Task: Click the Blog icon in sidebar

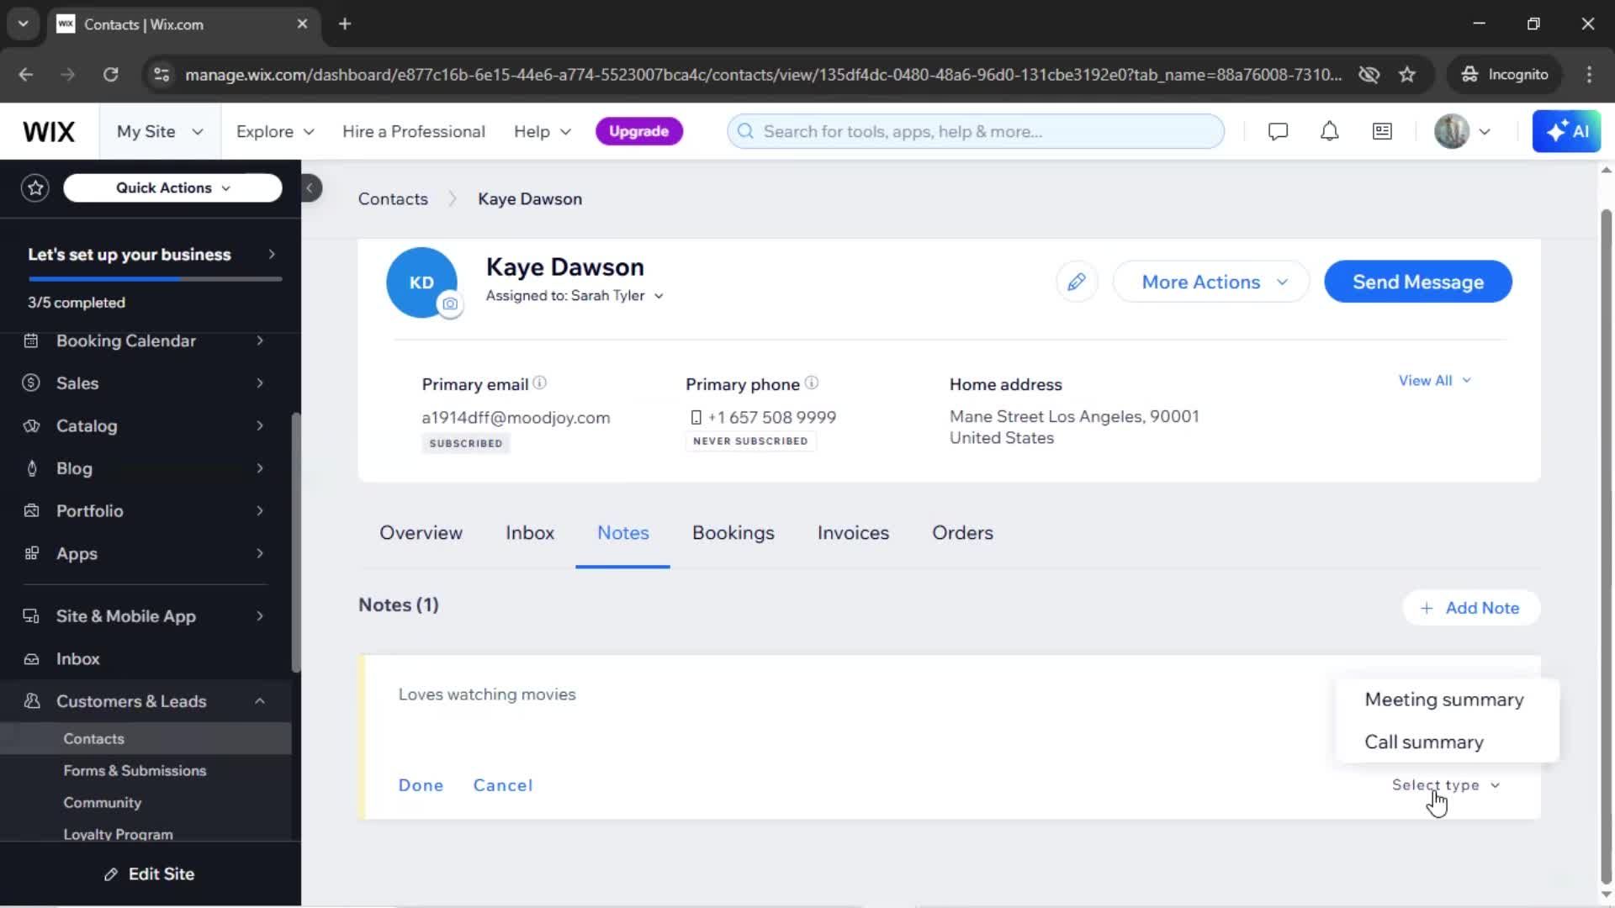Action: pyautogui.click(x=31, y=468)
